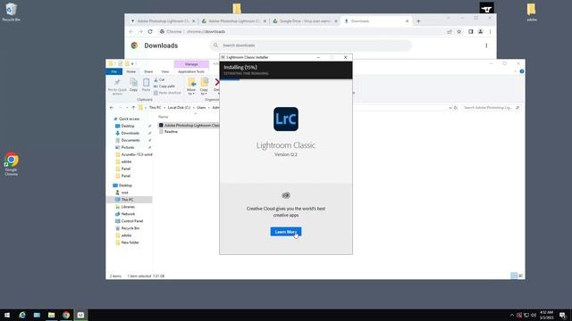Open the Move to dropdown
This screenshot has width=572, height=321.
click(191, 86)
